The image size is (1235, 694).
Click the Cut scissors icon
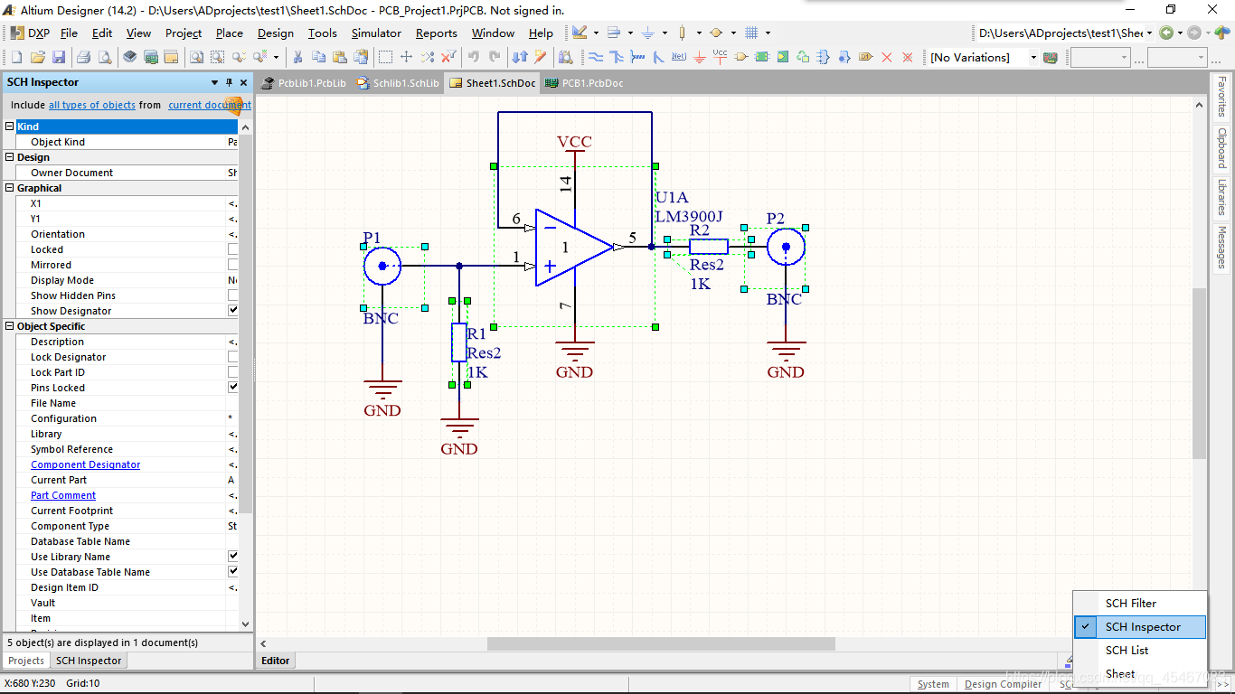point(297,57)
